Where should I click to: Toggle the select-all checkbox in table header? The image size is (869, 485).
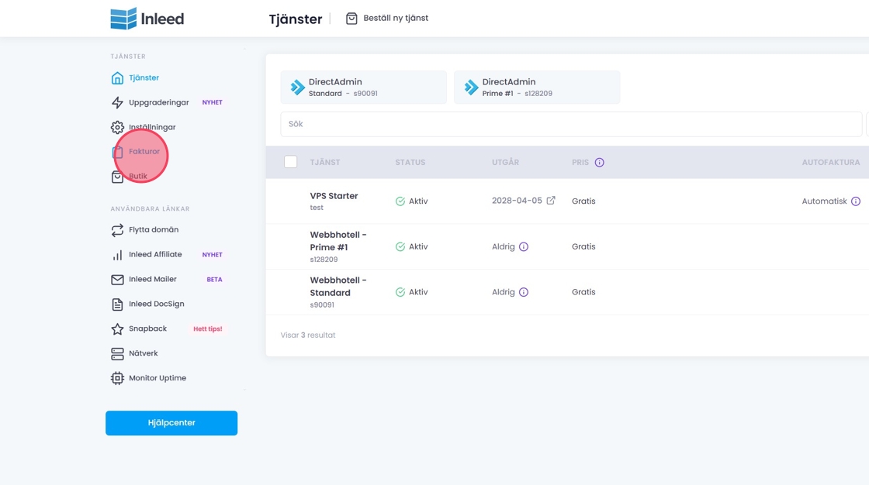pos(291,162)
